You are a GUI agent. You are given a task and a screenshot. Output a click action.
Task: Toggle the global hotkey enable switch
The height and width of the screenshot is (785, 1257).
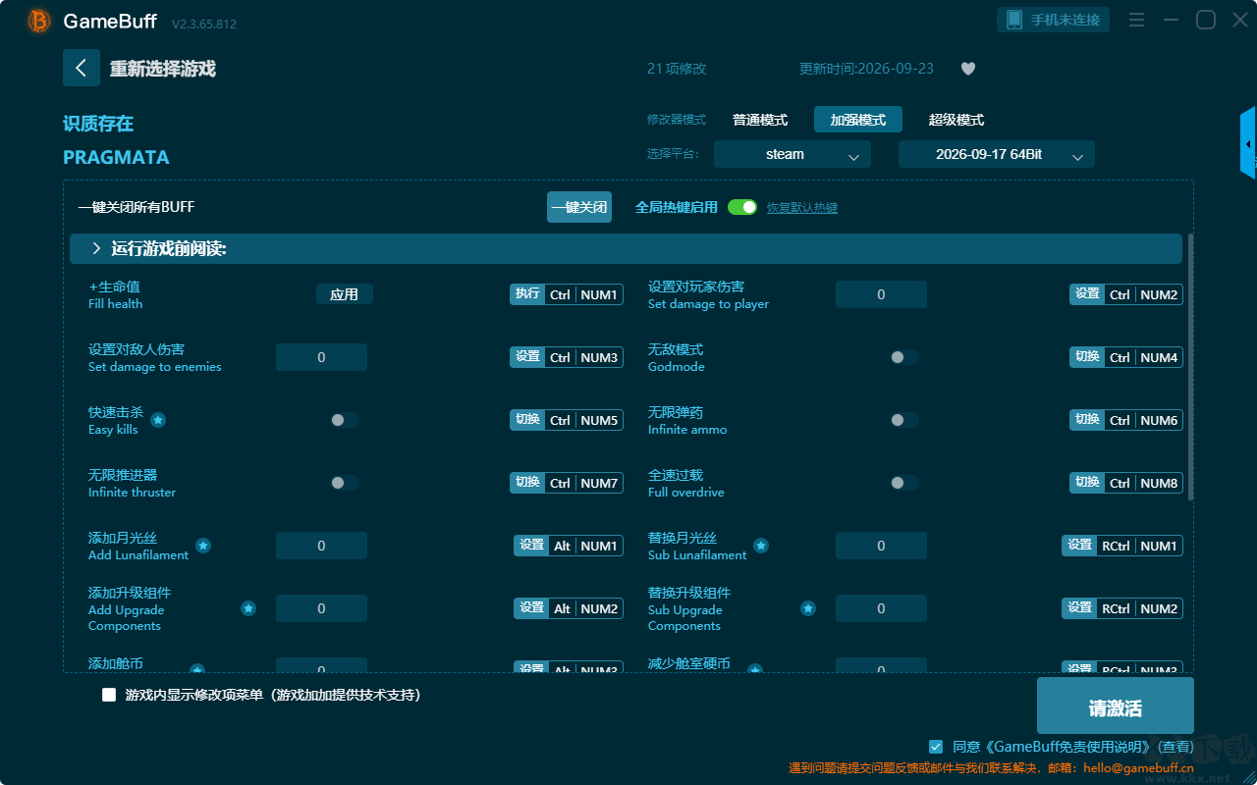(x=742, y=207)
